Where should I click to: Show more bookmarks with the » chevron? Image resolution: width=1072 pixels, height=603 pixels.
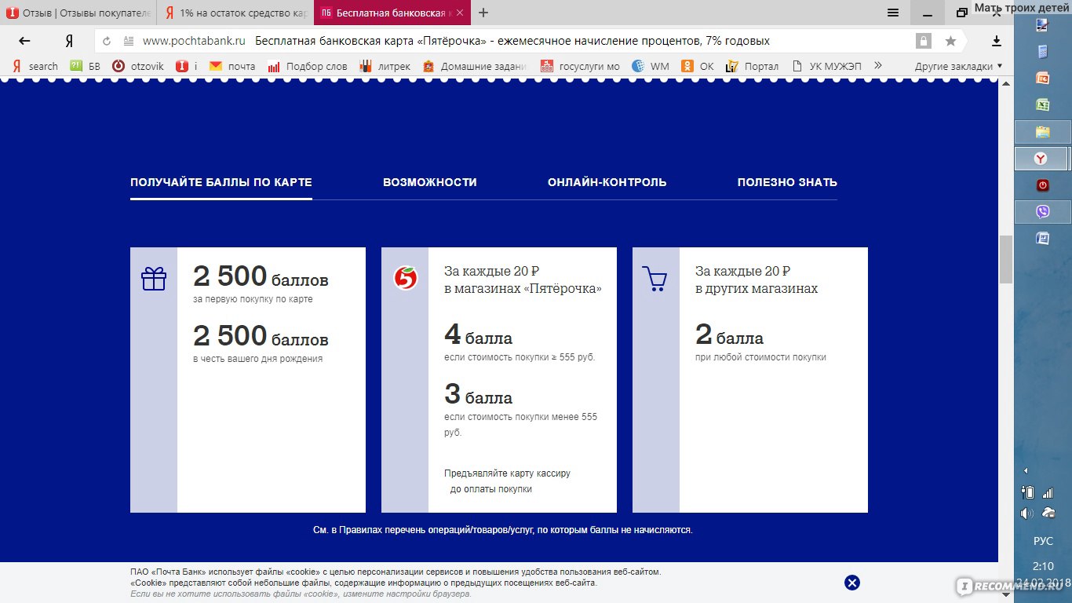tap(878, 66)
